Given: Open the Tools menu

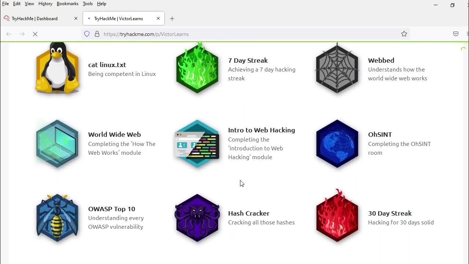Looking at the screenshot, I should tap(88, 4).
